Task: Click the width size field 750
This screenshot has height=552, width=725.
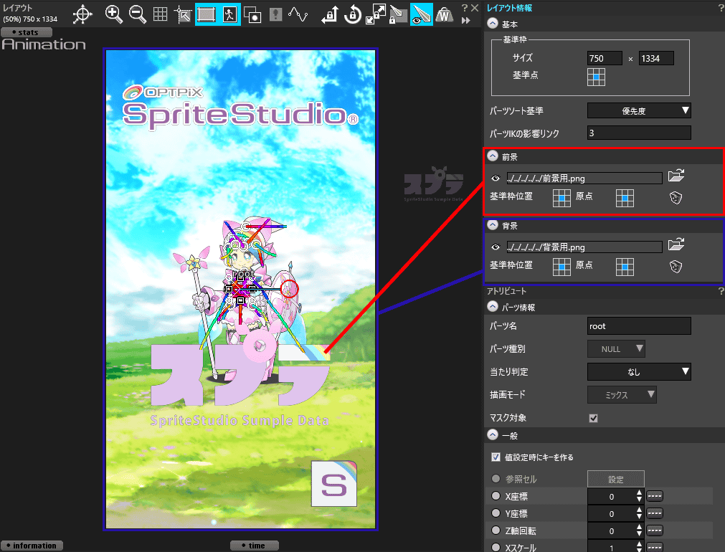Action: tap(605, 58)
